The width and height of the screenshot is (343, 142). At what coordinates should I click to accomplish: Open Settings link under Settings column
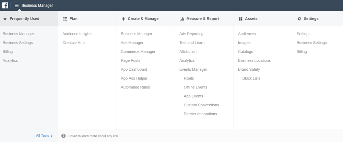304,34
